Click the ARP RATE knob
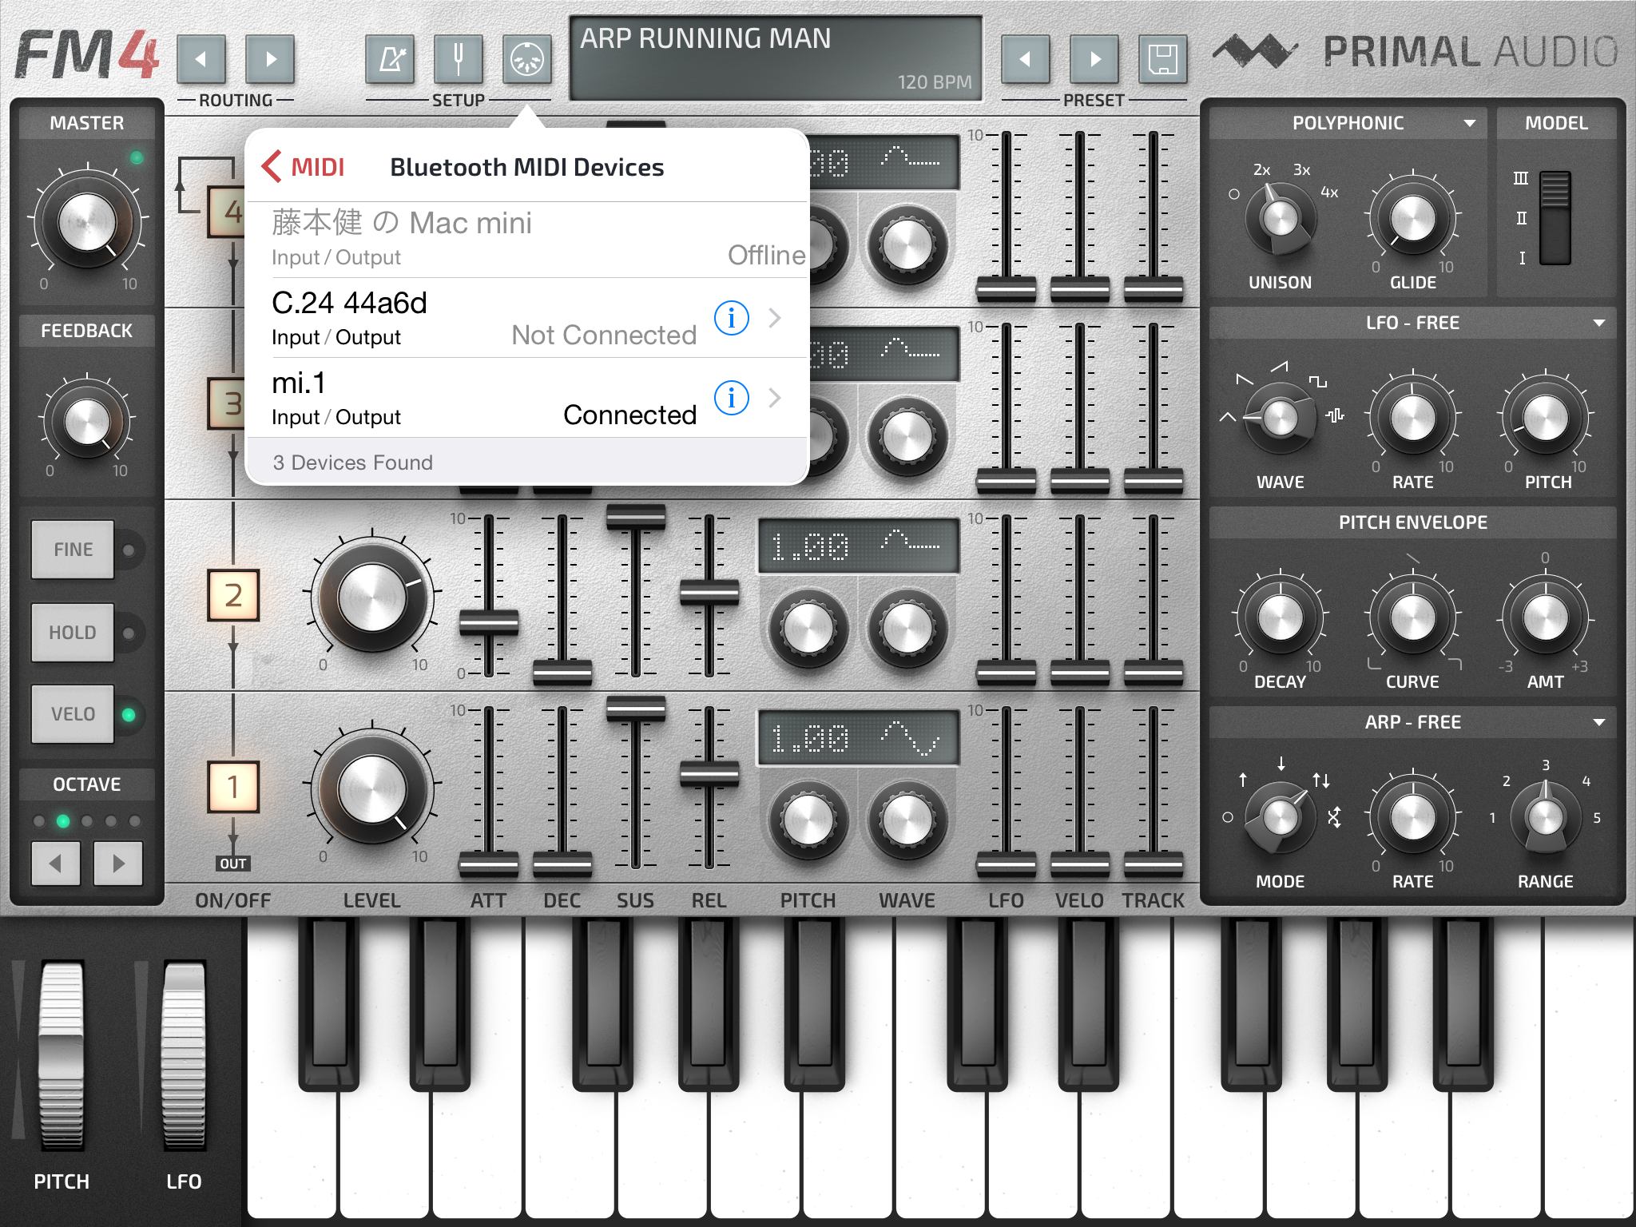 tap(1412, 817)
